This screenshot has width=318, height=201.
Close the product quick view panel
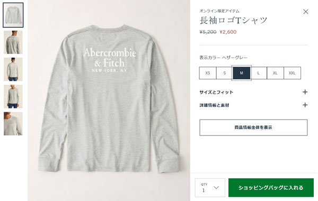coord(306,12)
